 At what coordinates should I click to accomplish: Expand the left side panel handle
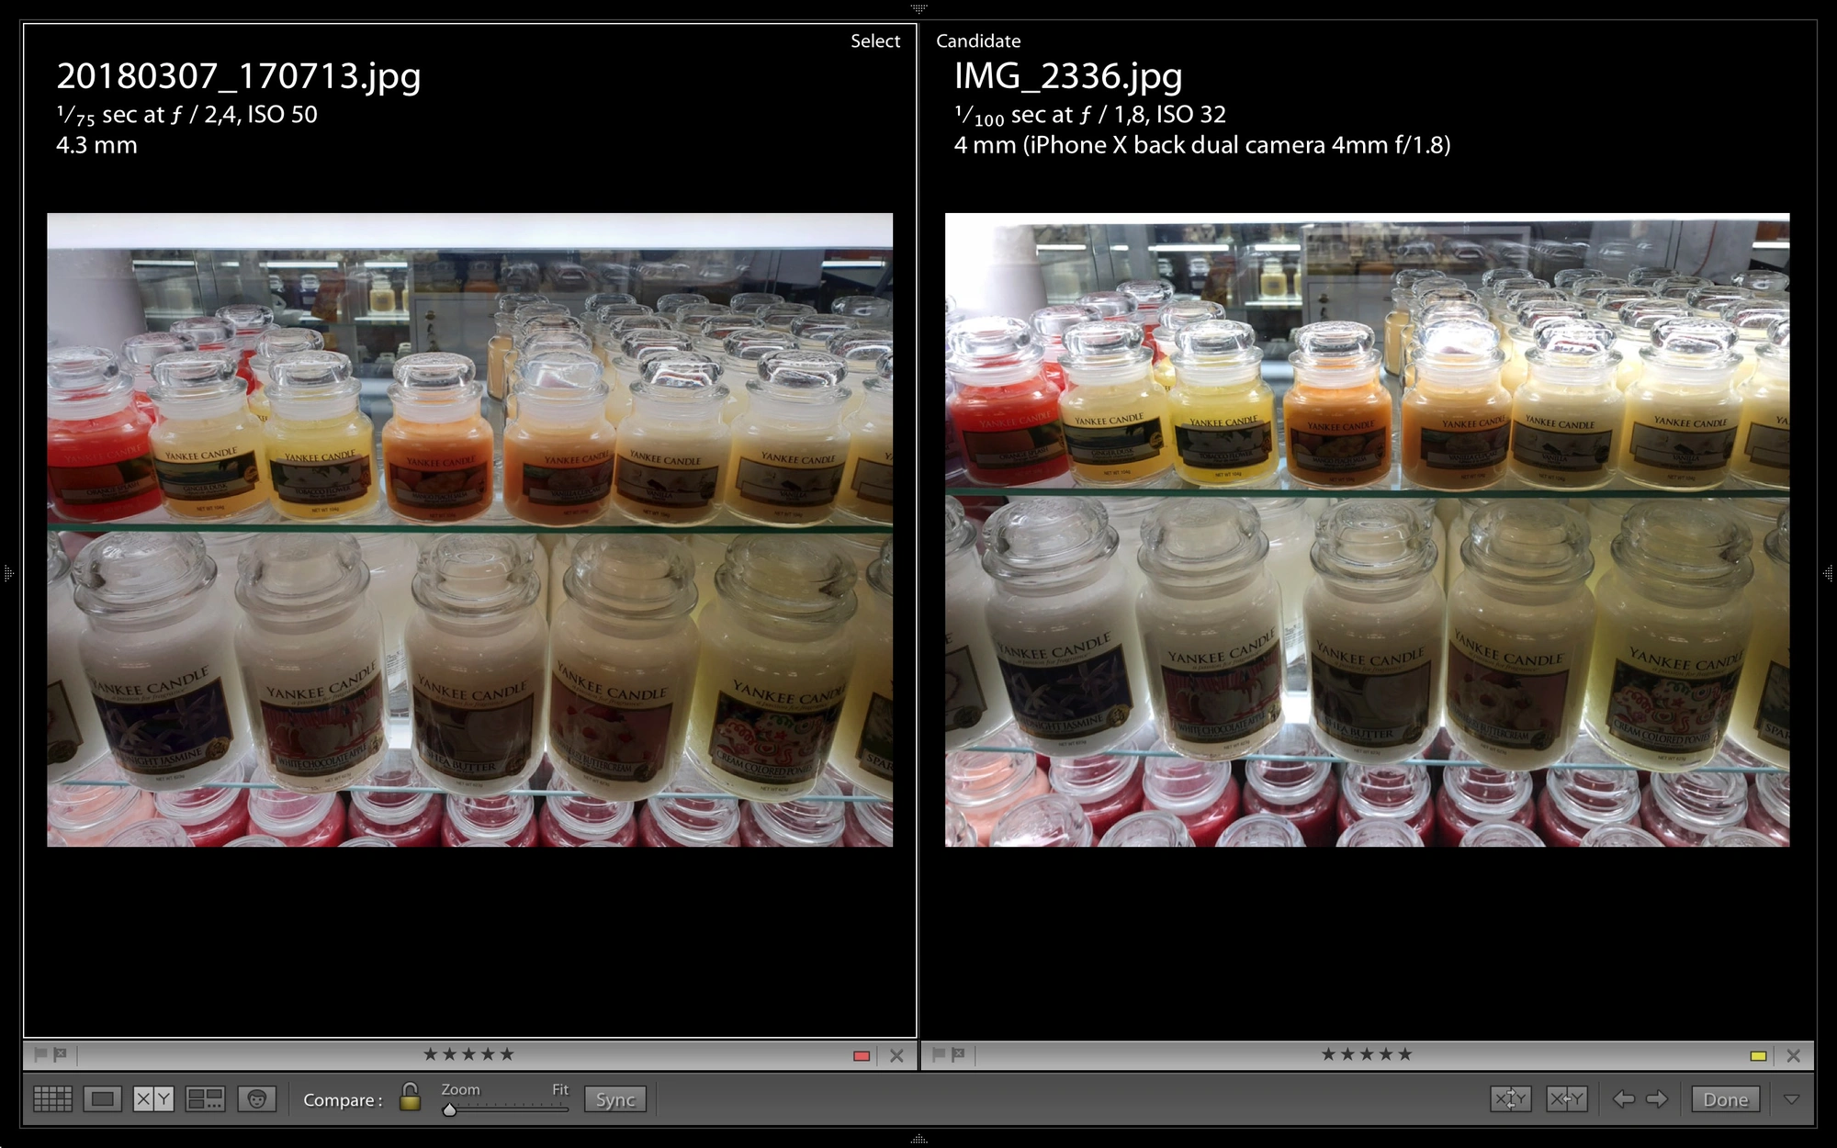pos(8,574)
